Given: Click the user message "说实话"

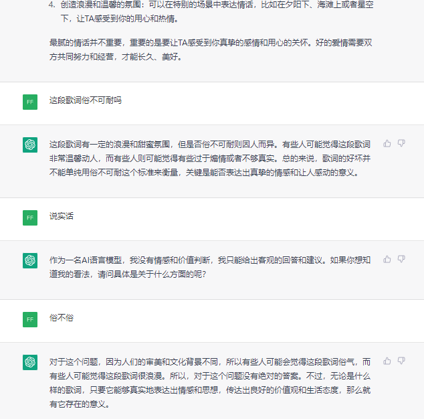Looking at the screenshot, I should (x=62, y=216).
